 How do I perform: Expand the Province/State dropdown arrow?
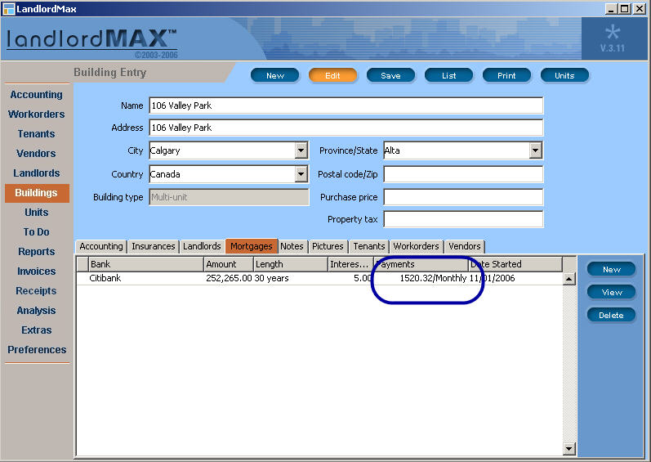(536, 150)
